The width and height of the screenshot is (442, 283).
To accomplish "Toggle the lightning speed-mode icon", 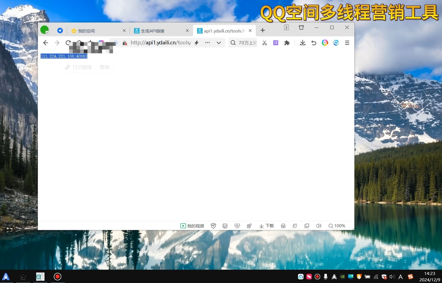I will tap(197, 43).
